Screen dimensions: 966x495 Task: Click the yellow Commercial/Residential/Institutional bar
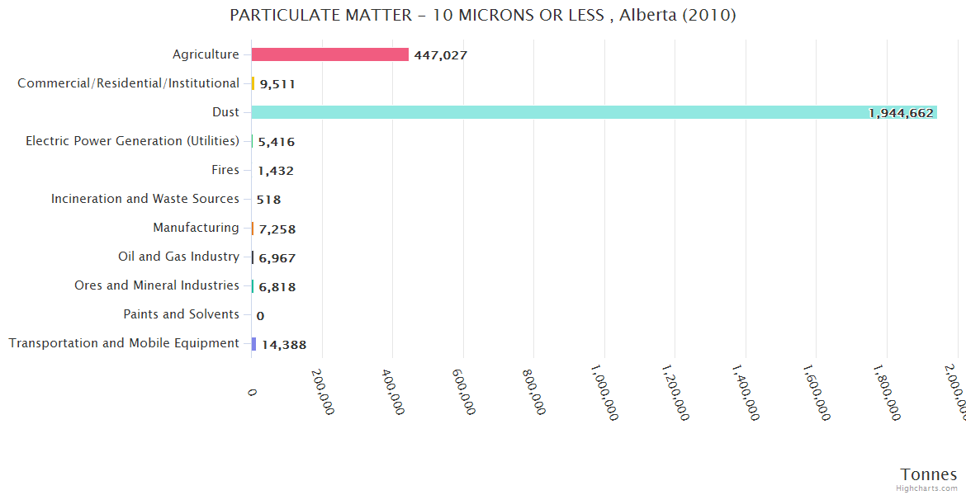coord(253,83)
